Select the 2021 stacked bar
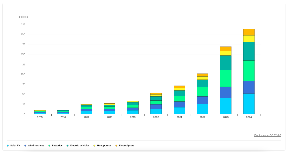This screenshot has height=152, width=288. (x=179, y=100)
